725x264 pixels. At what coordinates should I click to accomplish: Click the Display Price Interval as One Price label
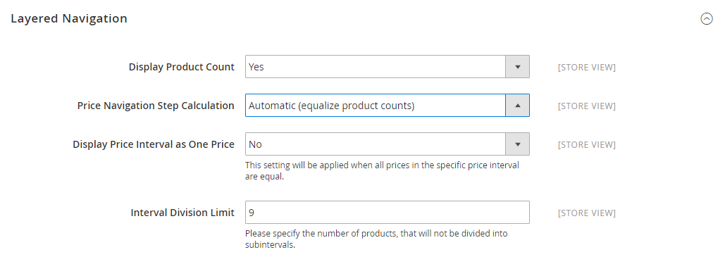(154, 145)
